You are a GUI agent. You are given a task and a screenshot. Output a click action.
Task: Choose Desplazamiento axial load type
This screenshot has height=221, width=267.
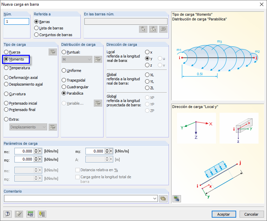pyautogui.click(x=24, y=84)
